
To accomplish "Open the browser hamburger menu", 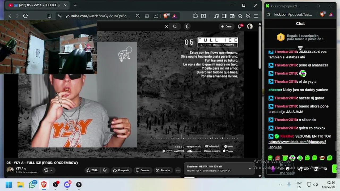I will 256,16.
